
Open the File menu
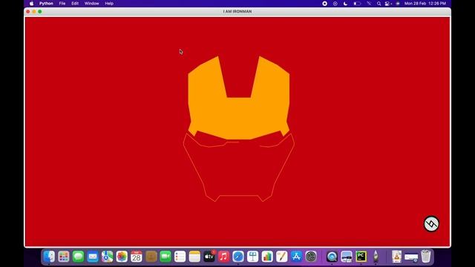62,4
